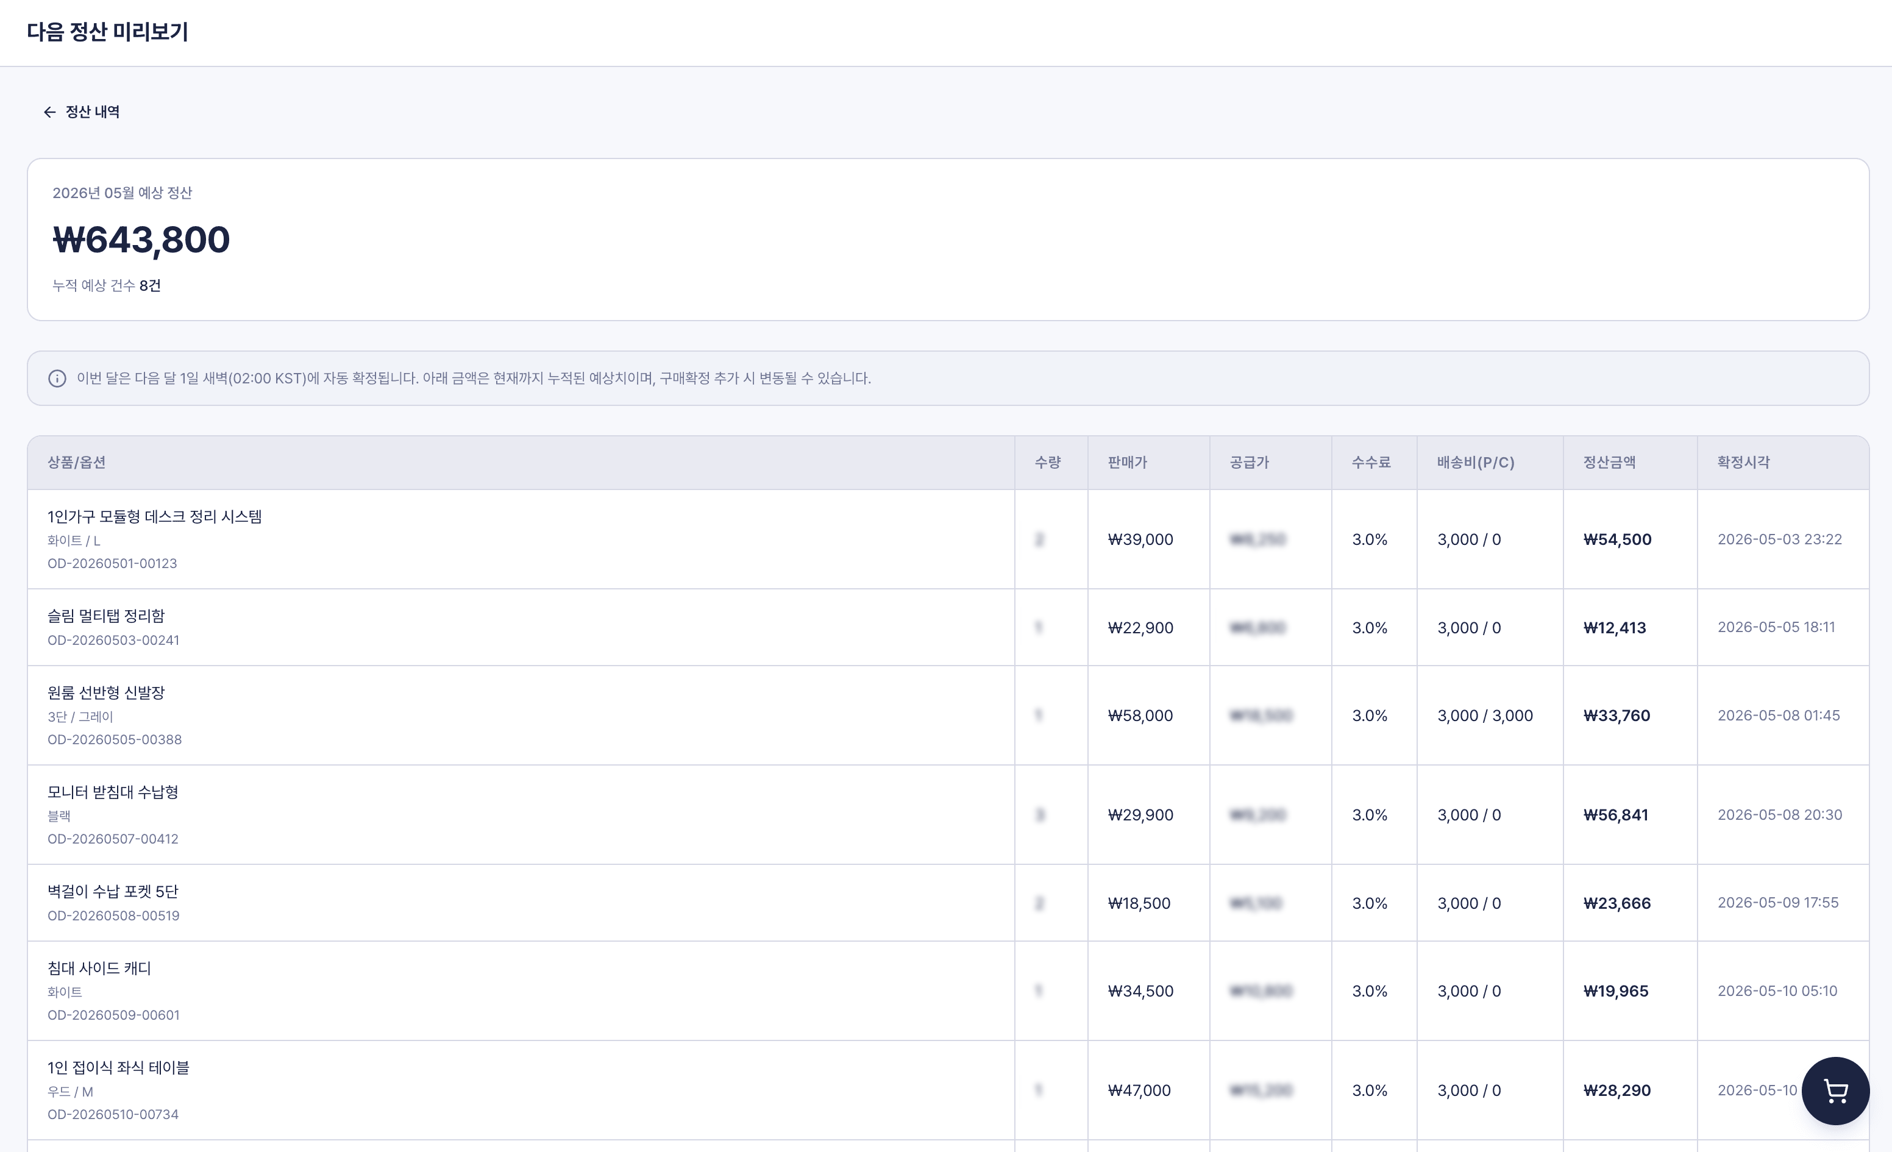The image size is (1892, 1152).
Task: Click sale price ₩58,000
Action: click(x=1140, y=716)
